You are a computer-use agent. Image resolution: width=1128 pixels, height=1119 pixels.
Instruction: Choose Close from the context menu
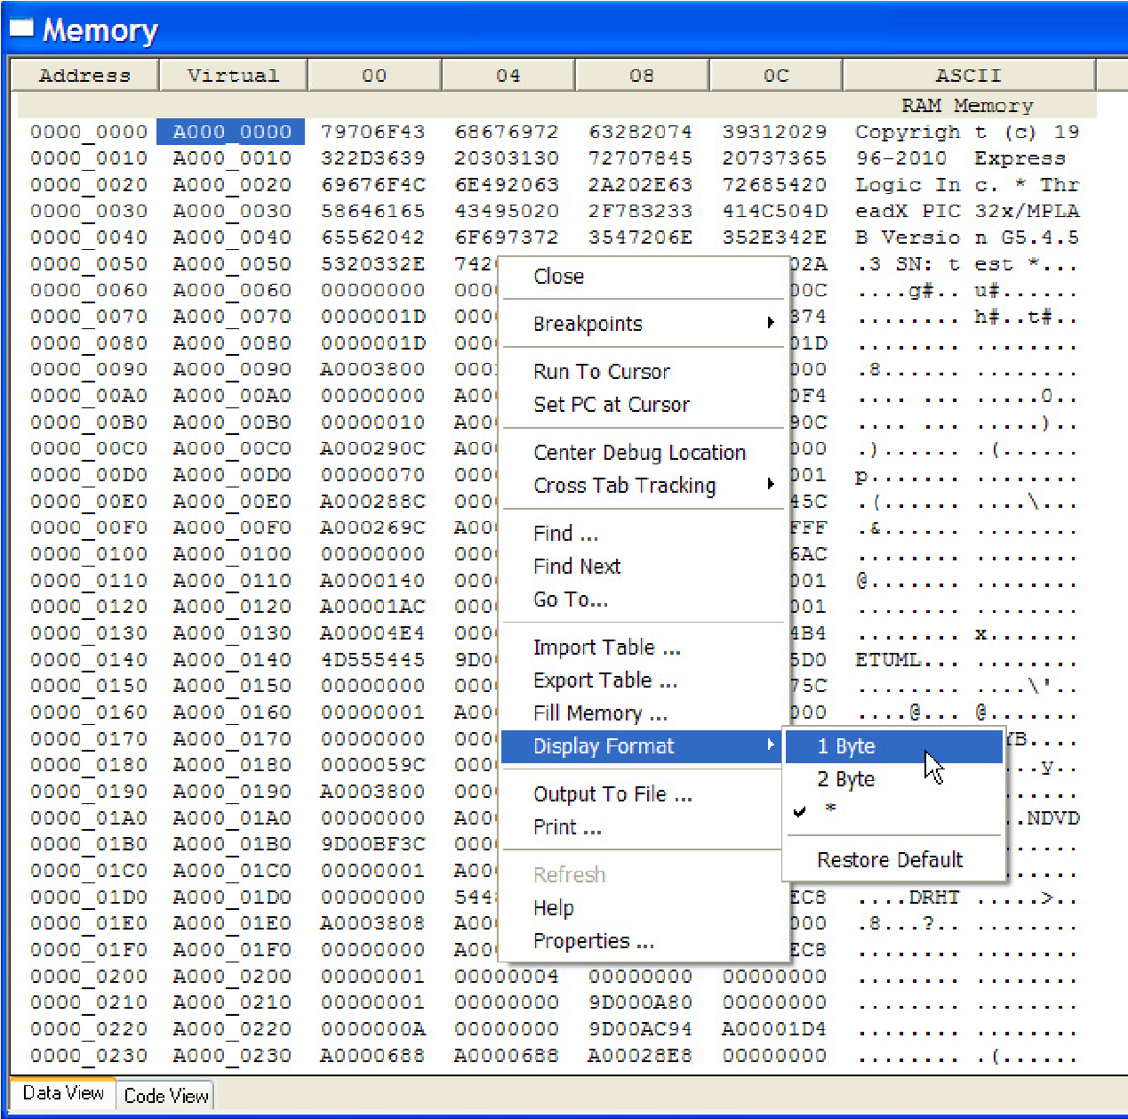pyautogui.click(x=558, y=277)
